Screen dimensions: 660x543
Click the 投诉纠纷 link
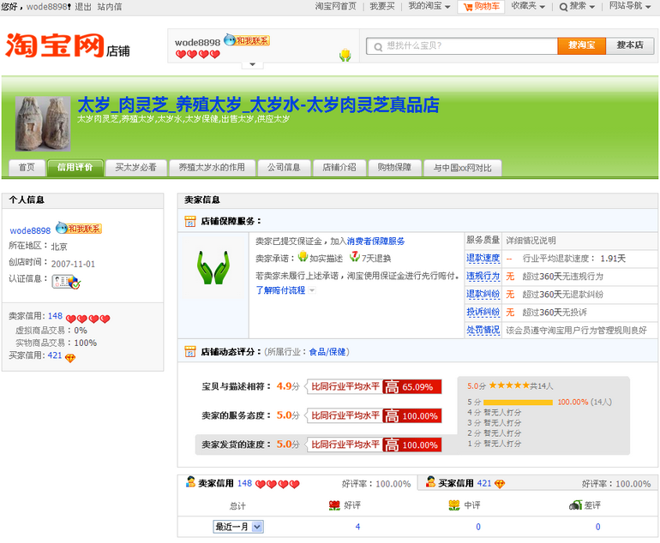[x=483, y=312]
